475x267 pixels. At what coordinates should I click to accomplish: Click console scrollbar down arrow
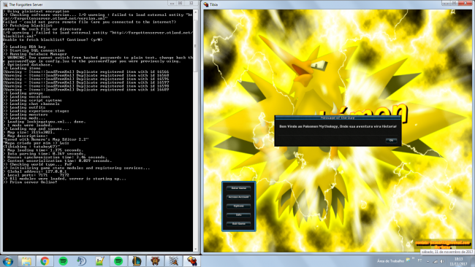(x=195, y=249)
